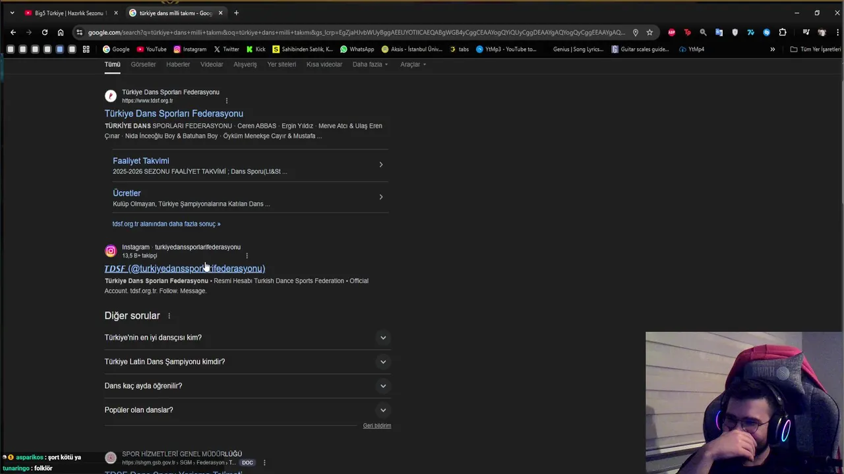Open the Ücretler link
The image size is (844, 474).
127,193
